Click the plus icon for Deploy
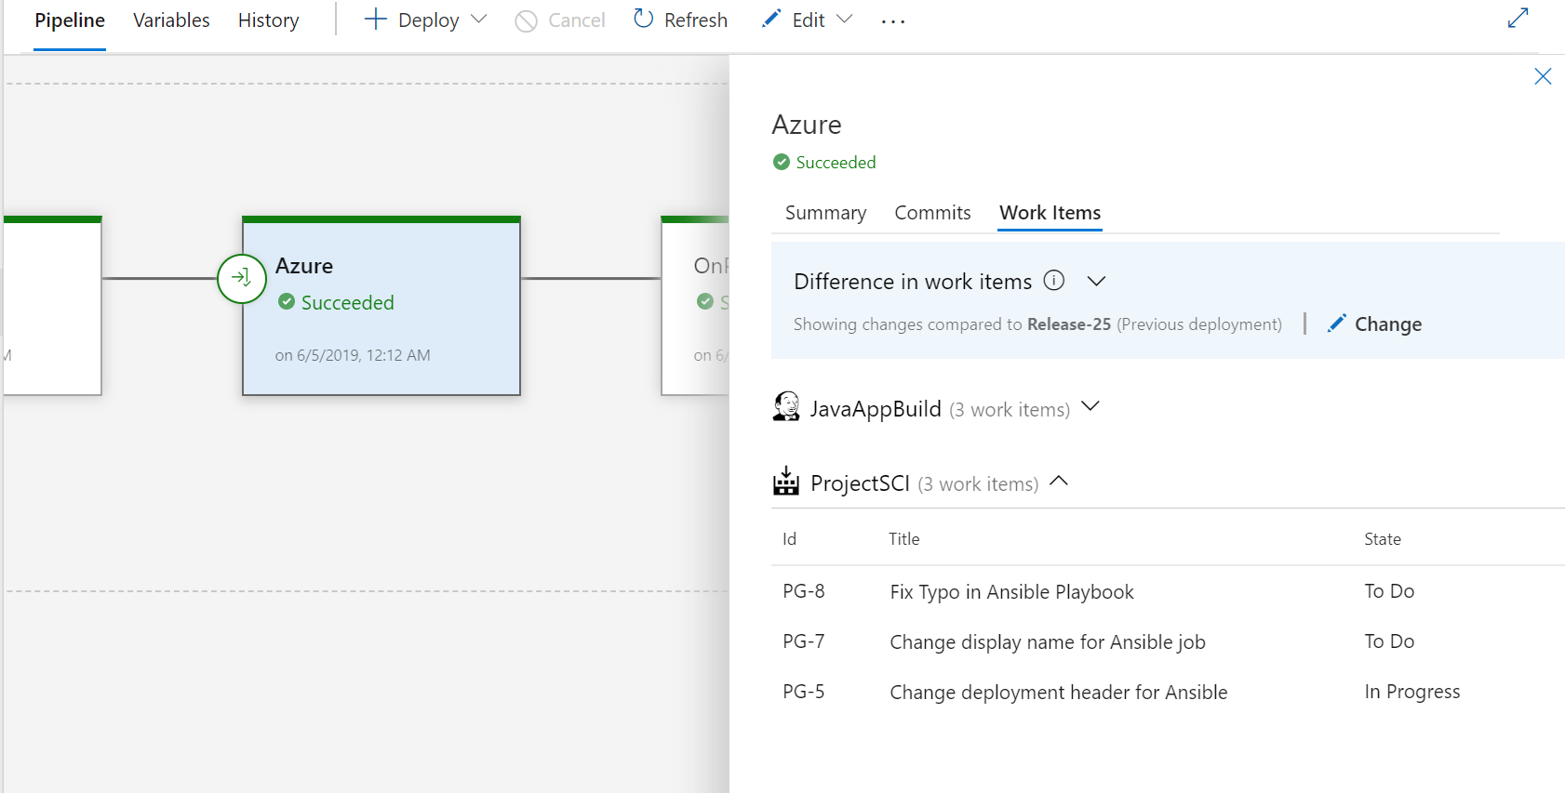 tap(375, 19)
